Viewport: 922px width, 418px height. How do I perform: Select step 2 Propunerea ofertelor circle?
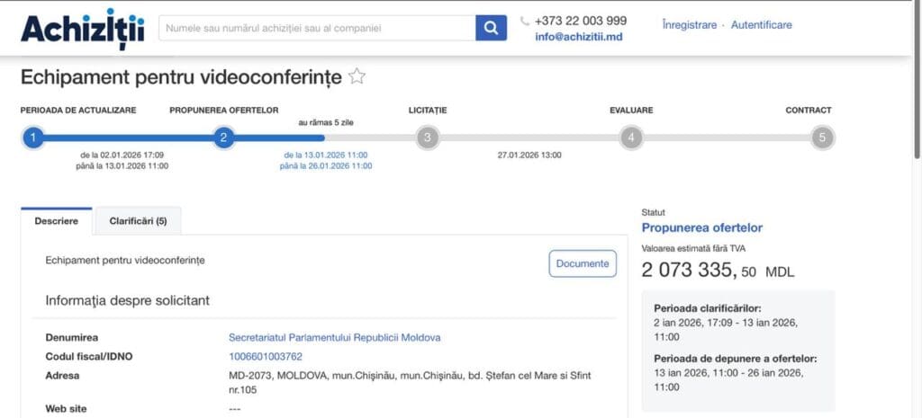223,138
